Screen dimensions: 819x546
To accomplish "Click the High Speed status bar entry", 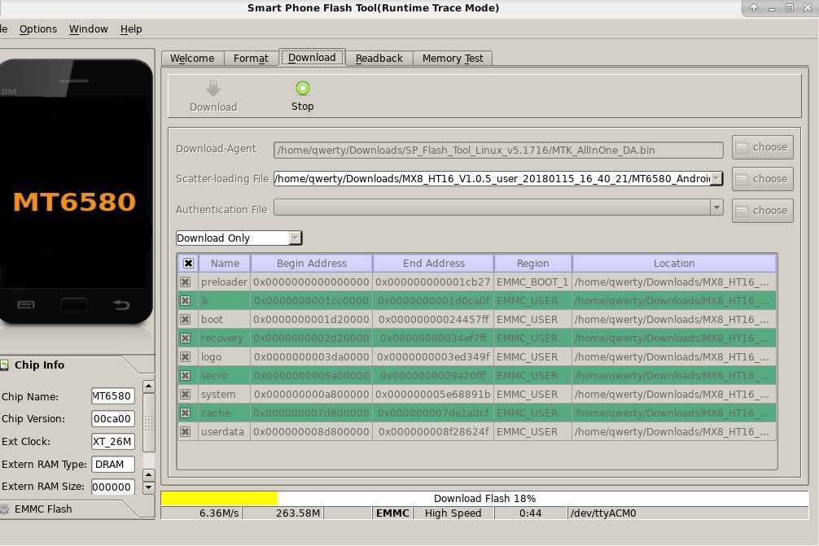I will (x=453, y=513).
